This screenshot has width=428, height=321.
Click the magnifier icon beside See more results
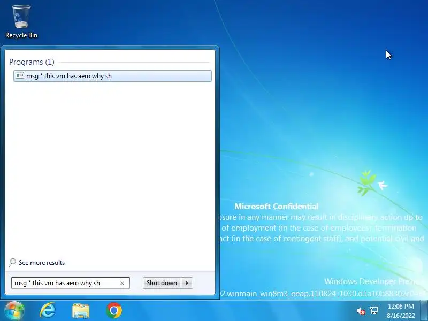point(12,263)
